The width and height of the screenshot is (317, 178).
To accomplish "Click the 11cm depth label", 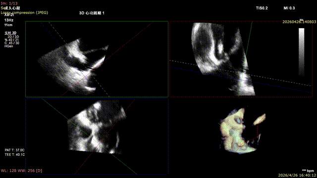I will (8, 25).
